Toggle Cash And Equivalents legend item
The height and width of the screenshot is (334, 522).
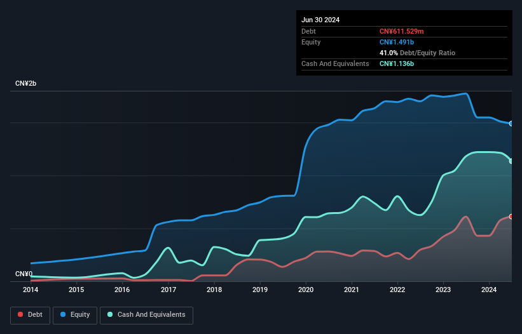pyautogui.click(x=146, y=315)
